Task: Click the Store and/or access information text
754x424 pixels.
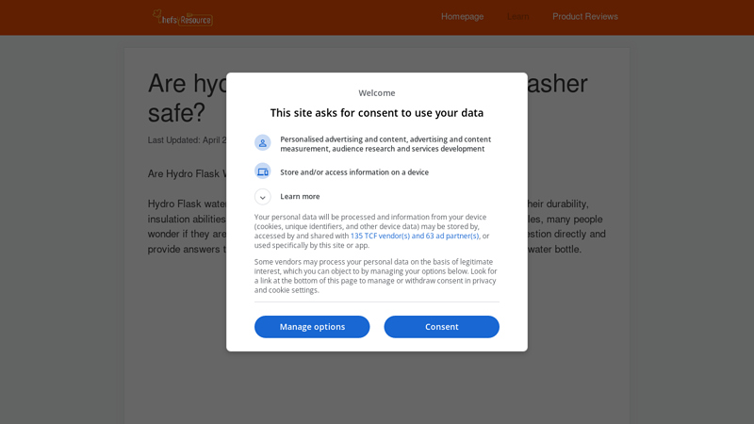Action: click(x=354, y=172)
